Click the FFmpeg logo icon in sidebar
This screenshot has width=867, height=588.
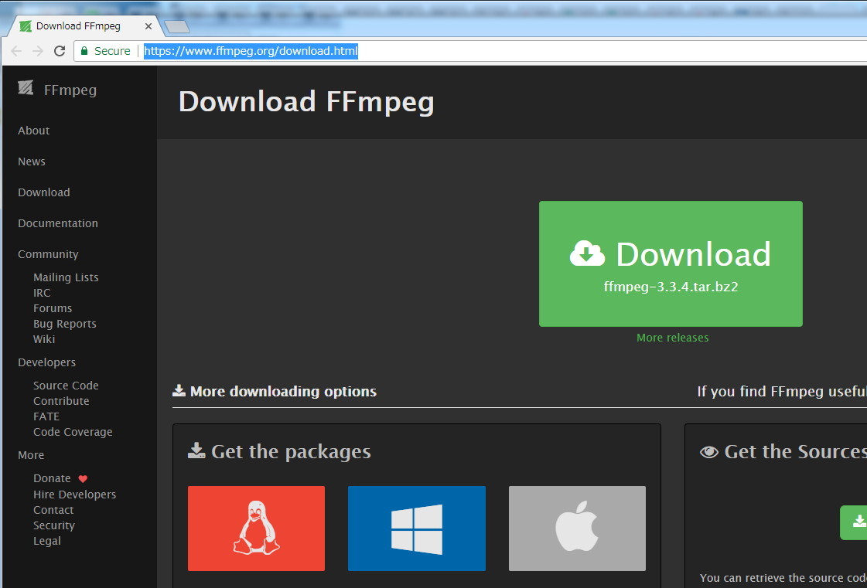click(x=26, y=88)
